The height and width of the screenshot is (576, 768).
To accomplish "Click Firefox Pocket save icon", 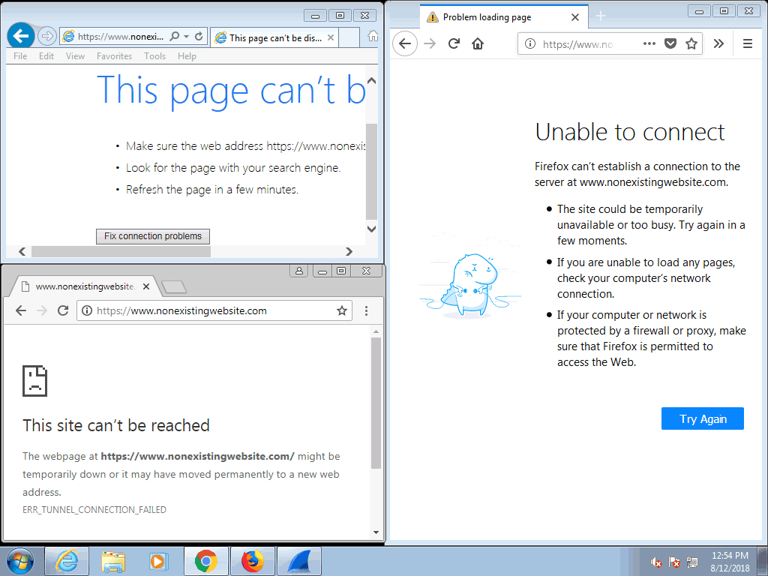I will (671, 44).
